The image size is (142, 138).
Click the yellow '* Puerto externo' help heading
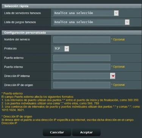[12, 94]
